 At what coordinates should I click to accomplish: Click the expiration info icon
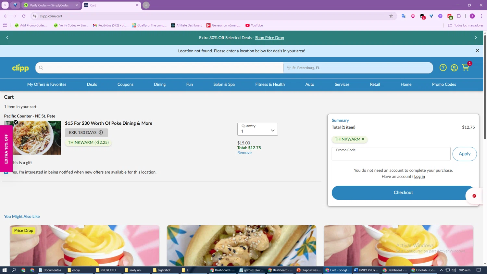click(x=101, y=132)
